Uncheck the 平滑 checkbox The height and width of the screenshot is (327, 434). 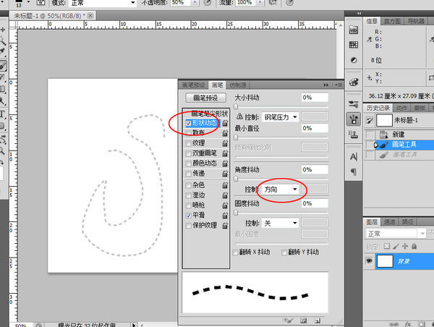(x=189, y=215)
